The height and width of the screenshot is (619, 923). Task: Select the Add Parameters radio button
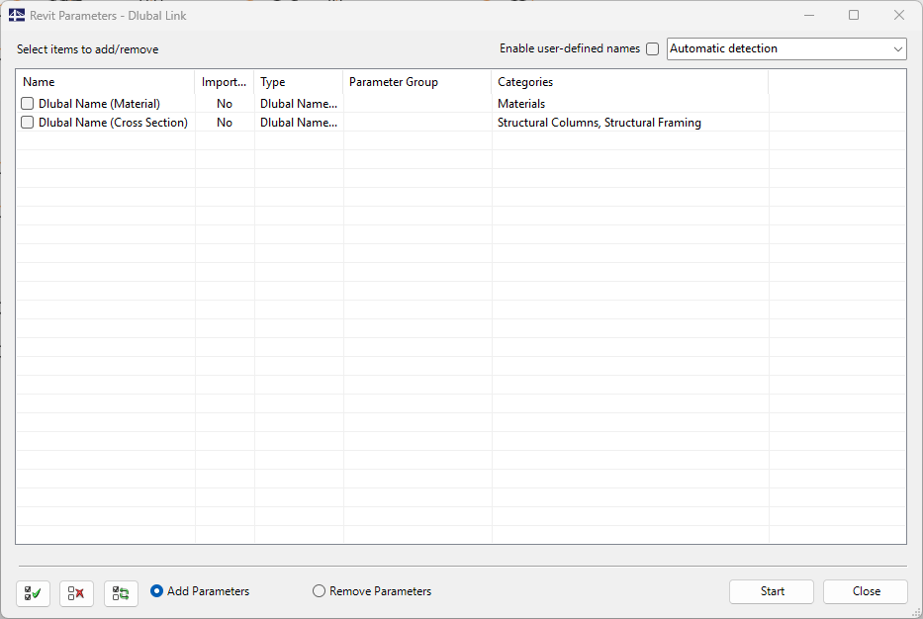pyautogui.click(x=158, y=590)
